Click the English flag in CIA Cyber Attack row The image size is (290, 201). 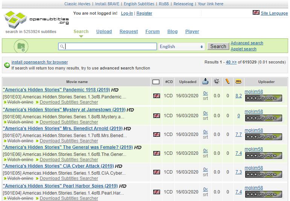pyautogui.click(x=157, y=172)
